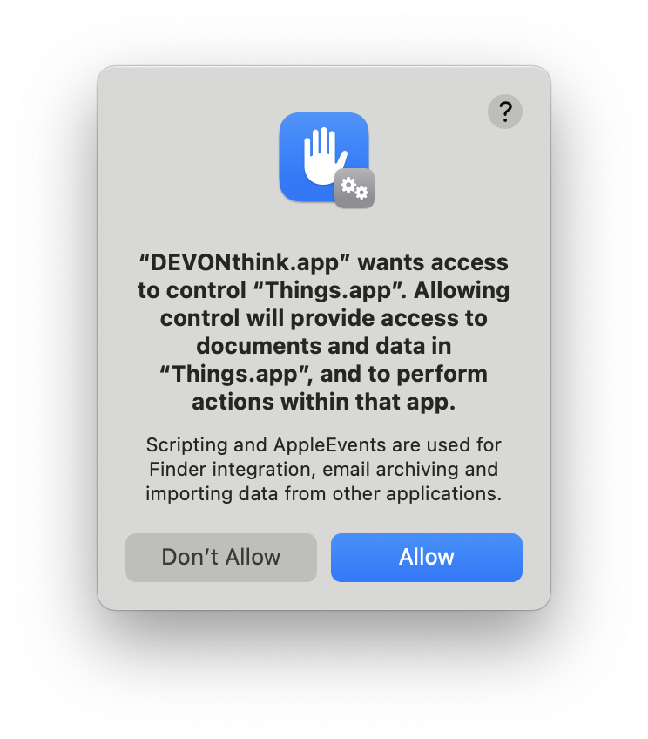Click the blue privacy hand icon

[323, 157]
